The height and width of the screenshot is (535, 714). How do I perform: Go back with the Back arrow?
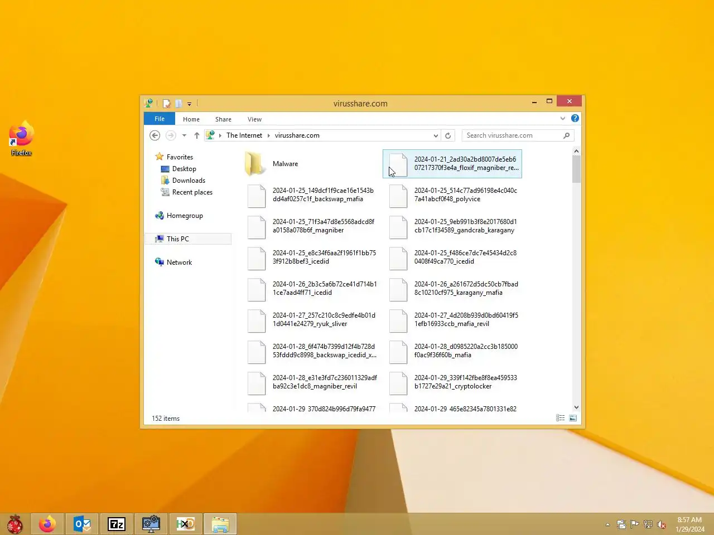pos(155,135)
